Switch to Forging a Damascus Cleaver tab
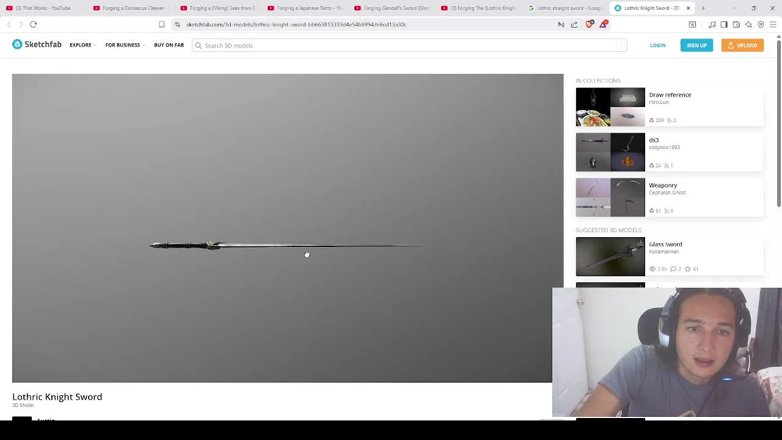 tap(130, 8)
